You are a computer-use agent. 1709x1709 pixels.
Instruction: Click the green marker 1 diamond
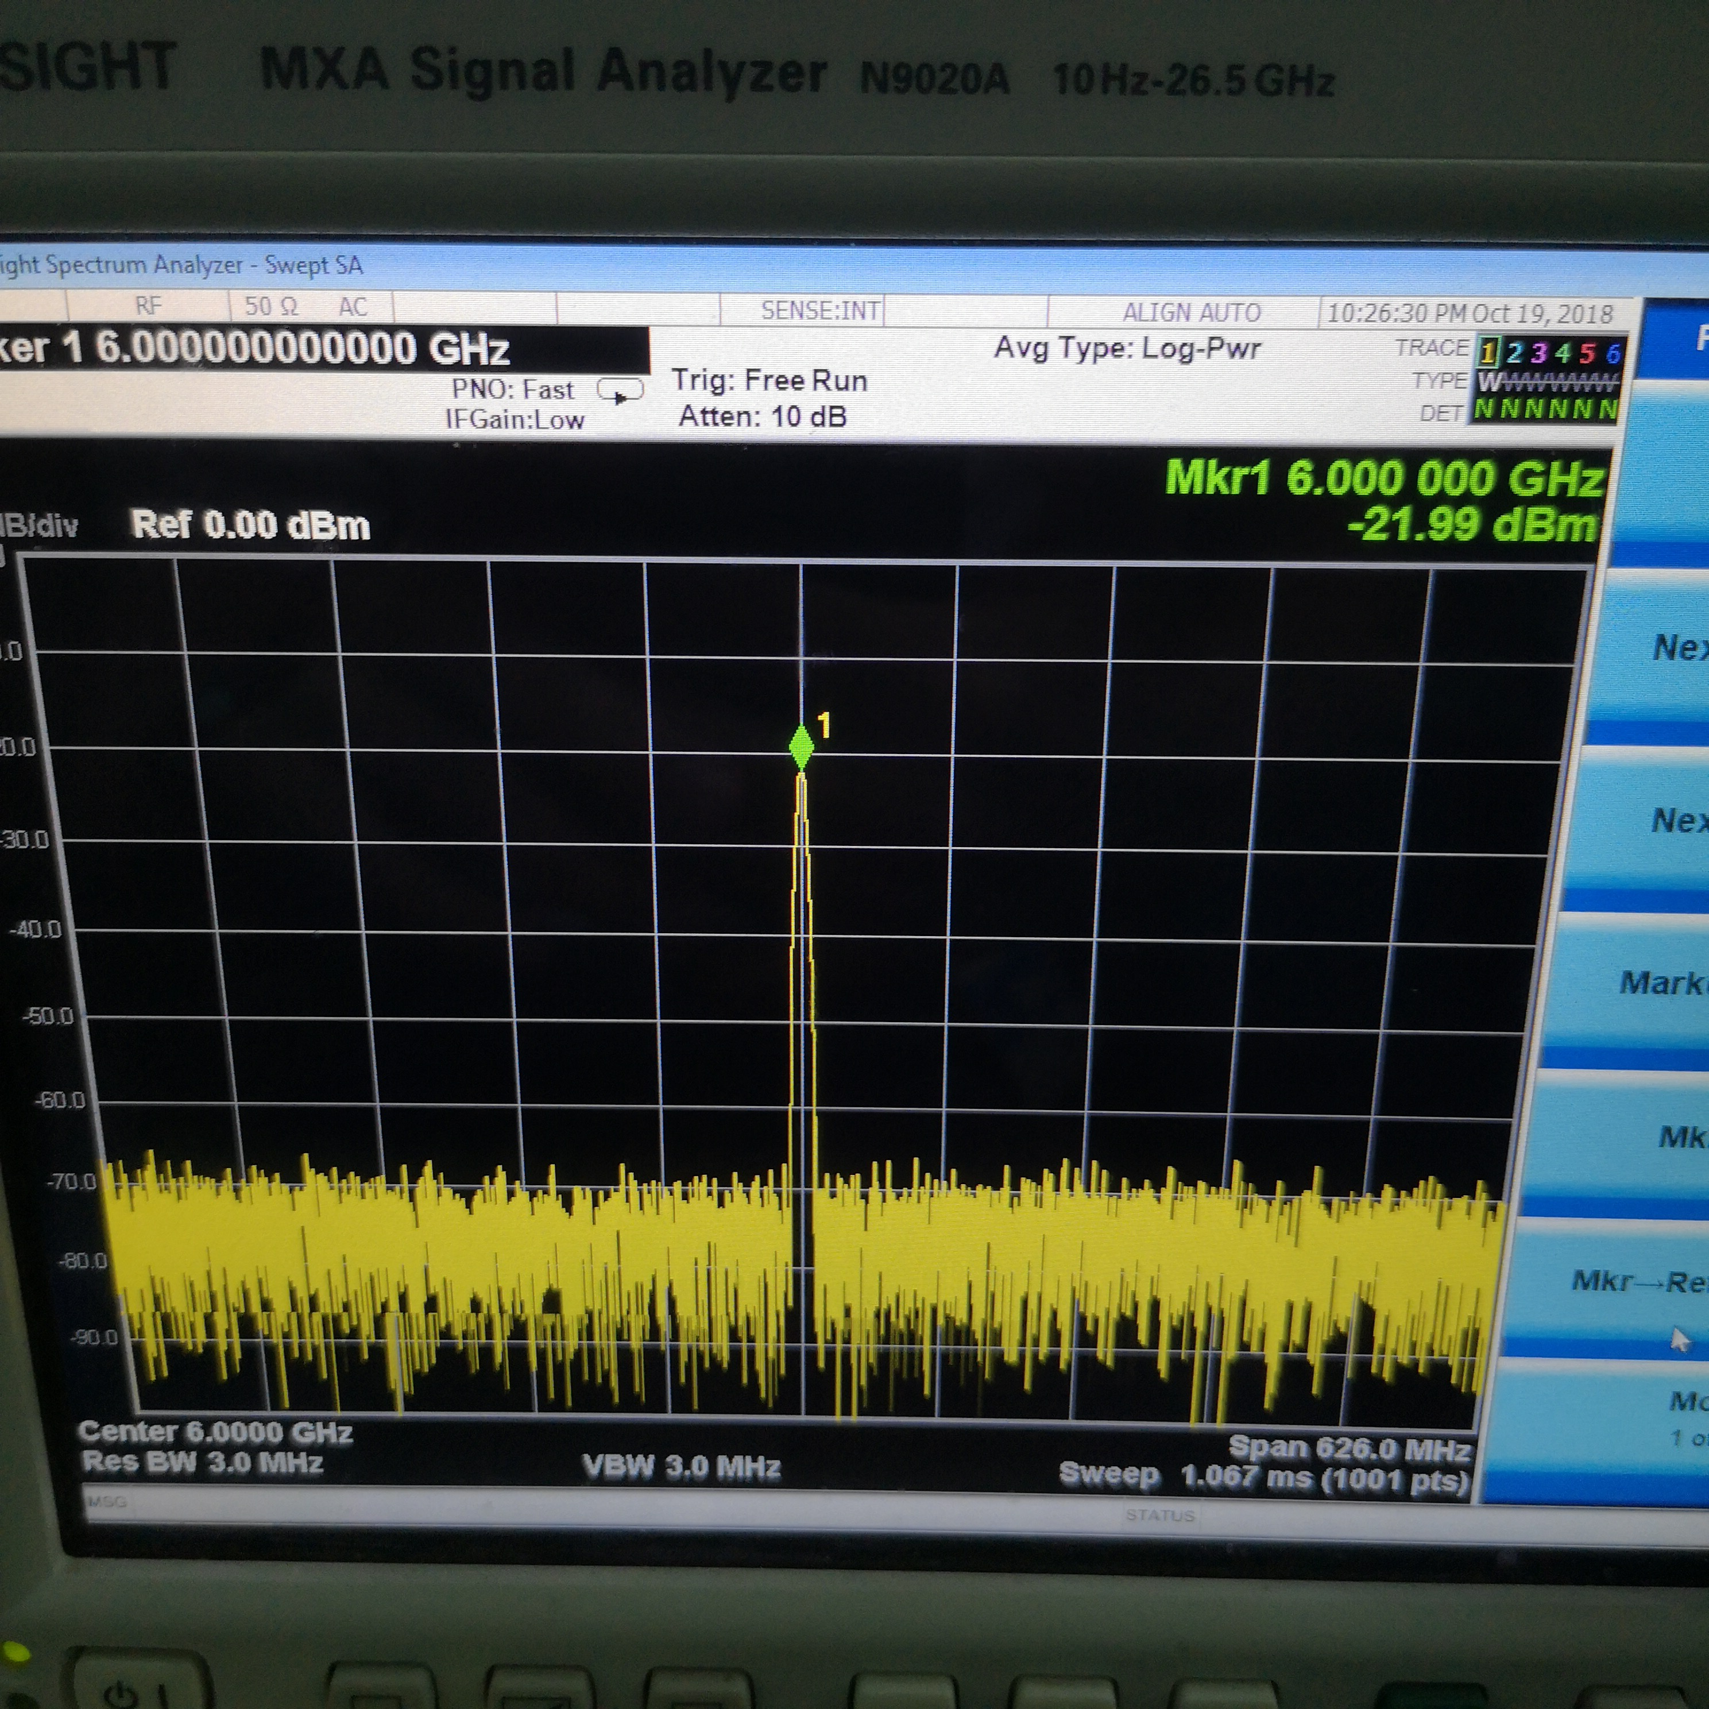tap(802, 748)
